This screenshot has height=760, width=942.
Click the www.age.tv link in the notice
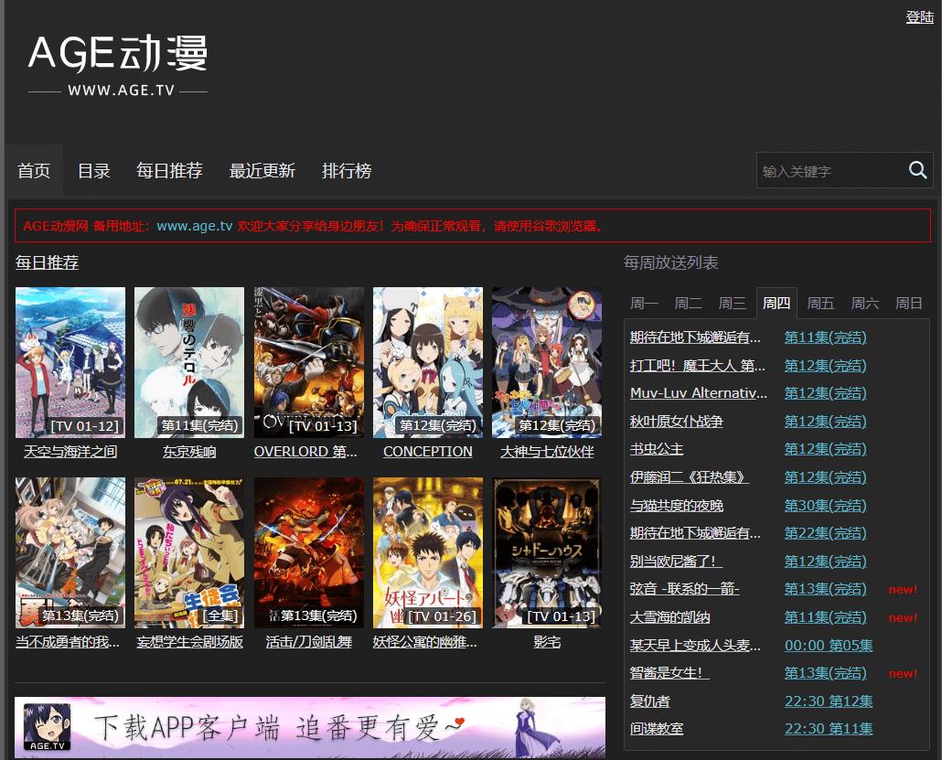click(192, 225)
